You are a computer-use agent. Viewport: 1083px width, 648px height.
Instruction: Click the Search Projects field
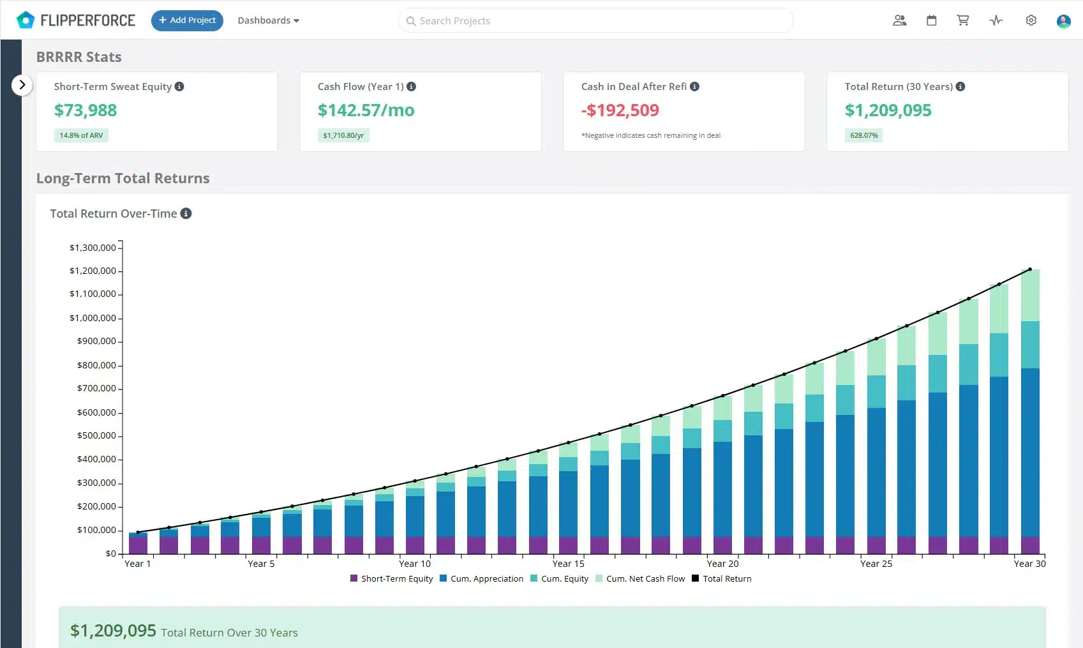click(595, 20)
